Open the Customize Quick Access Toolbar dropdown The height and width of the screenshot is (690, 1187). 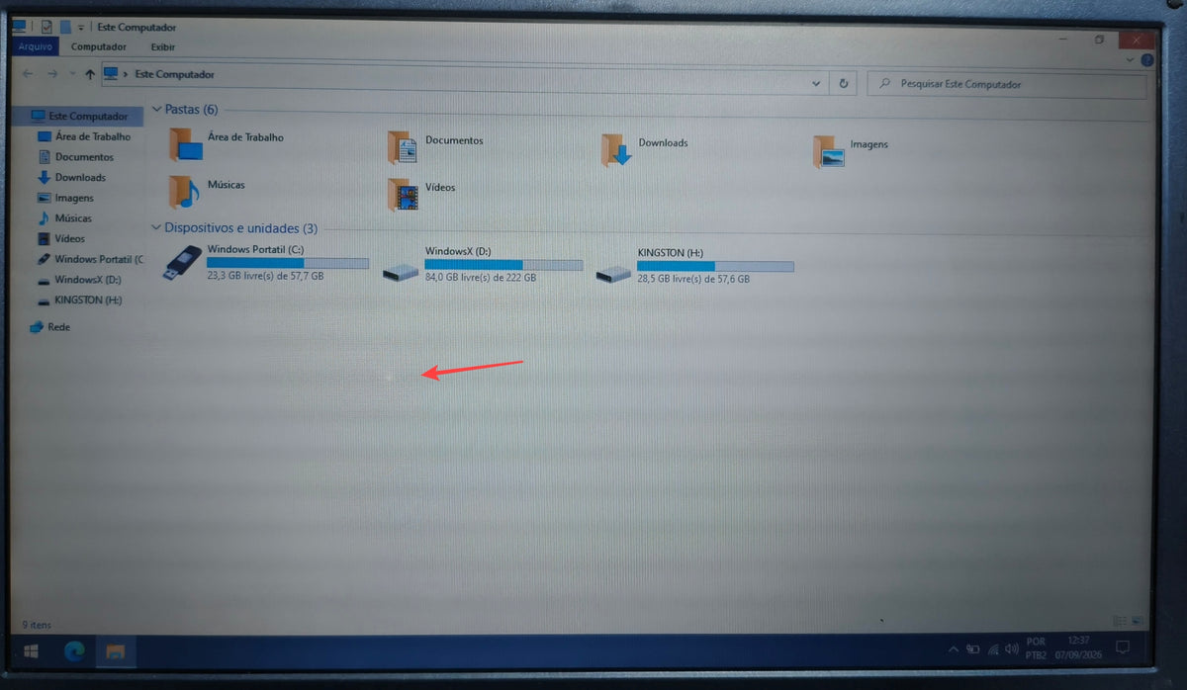(x=81, y=28)
